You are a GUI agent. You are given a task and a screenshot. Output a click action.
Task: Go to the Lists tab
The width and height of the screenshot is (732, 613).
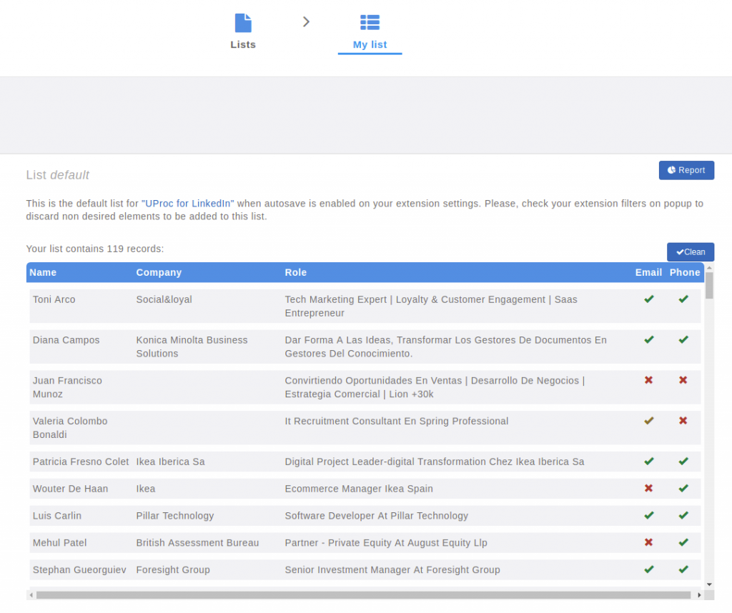(x=243, y=44)
